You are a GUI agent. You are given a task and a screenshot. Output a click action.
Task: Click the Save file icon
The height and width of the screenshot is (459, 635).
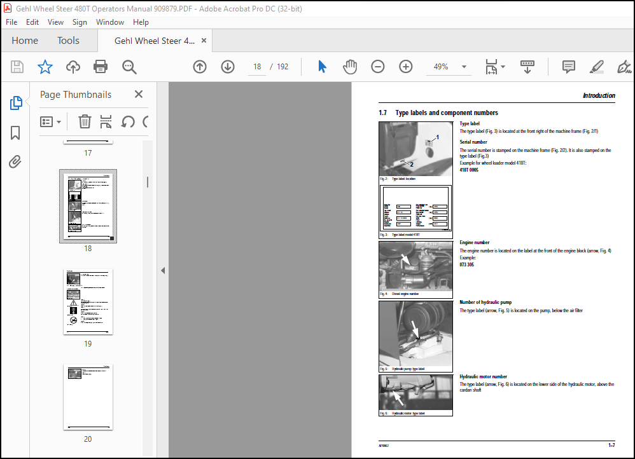point(17,67)
